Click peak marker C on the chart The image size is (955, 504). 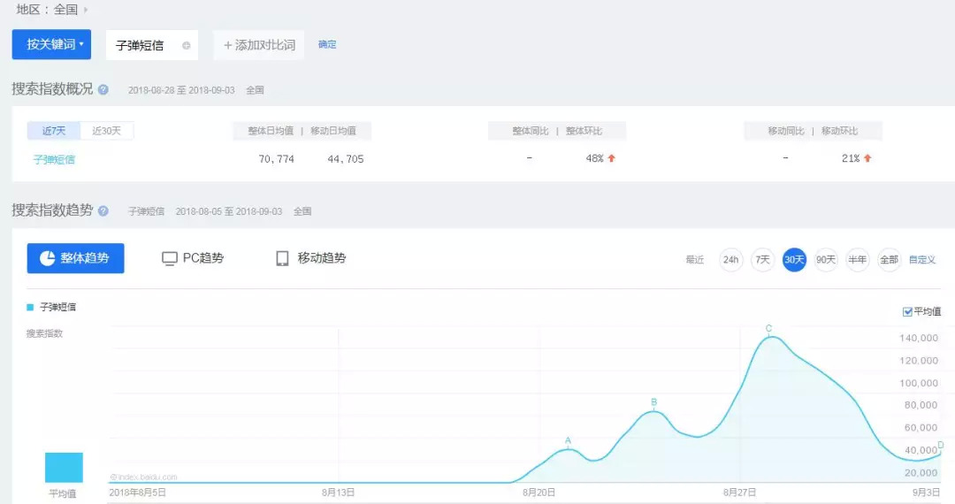(x=769, y=334)
